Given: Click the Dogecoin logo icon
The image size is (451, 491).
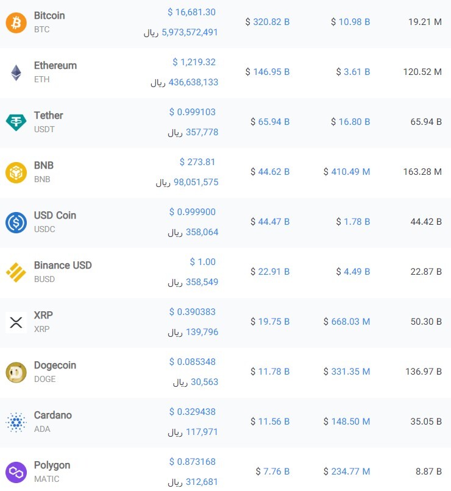Looking at the screenshot, I should (x=16, y=372).
